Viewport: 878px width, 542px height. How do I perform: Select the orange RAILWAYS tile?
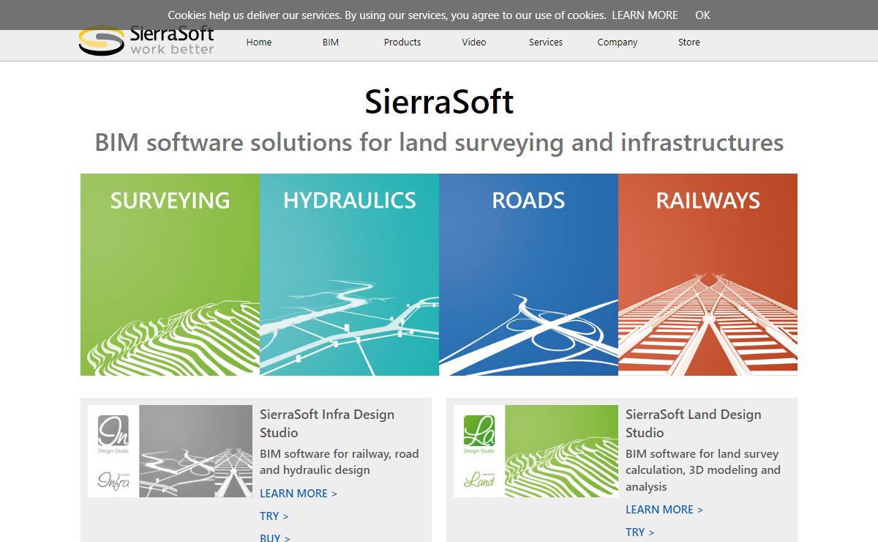pos(708,275)
